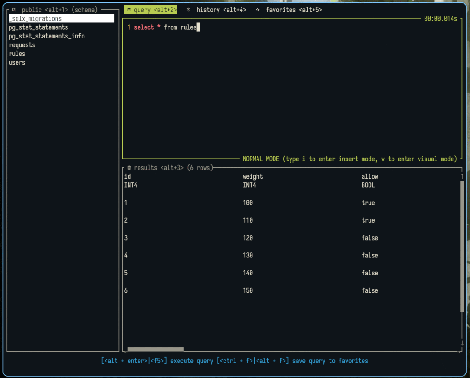
Task: Select the requests table in schema list
Action: [22, 45]
